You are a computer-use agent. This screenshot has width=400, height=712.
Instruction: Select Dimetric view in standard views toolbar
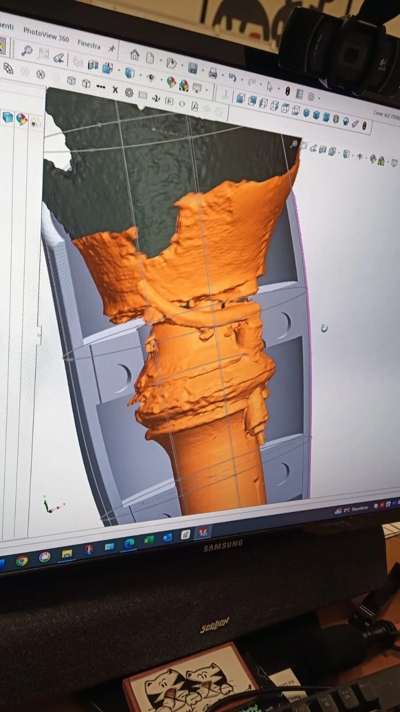[x=326, y=118]
